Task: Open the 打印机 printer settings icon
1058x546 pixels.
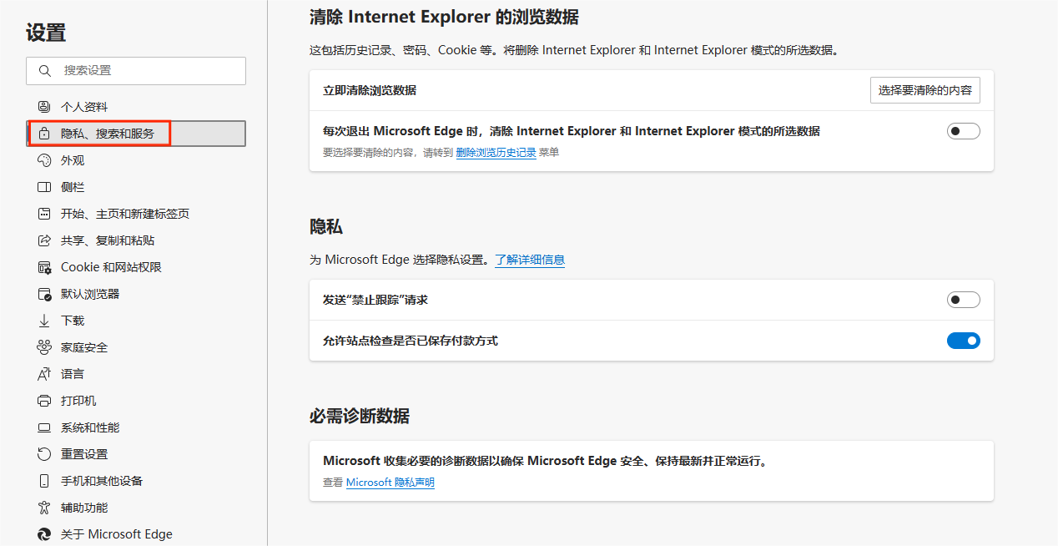Action: tap(45, 400)
